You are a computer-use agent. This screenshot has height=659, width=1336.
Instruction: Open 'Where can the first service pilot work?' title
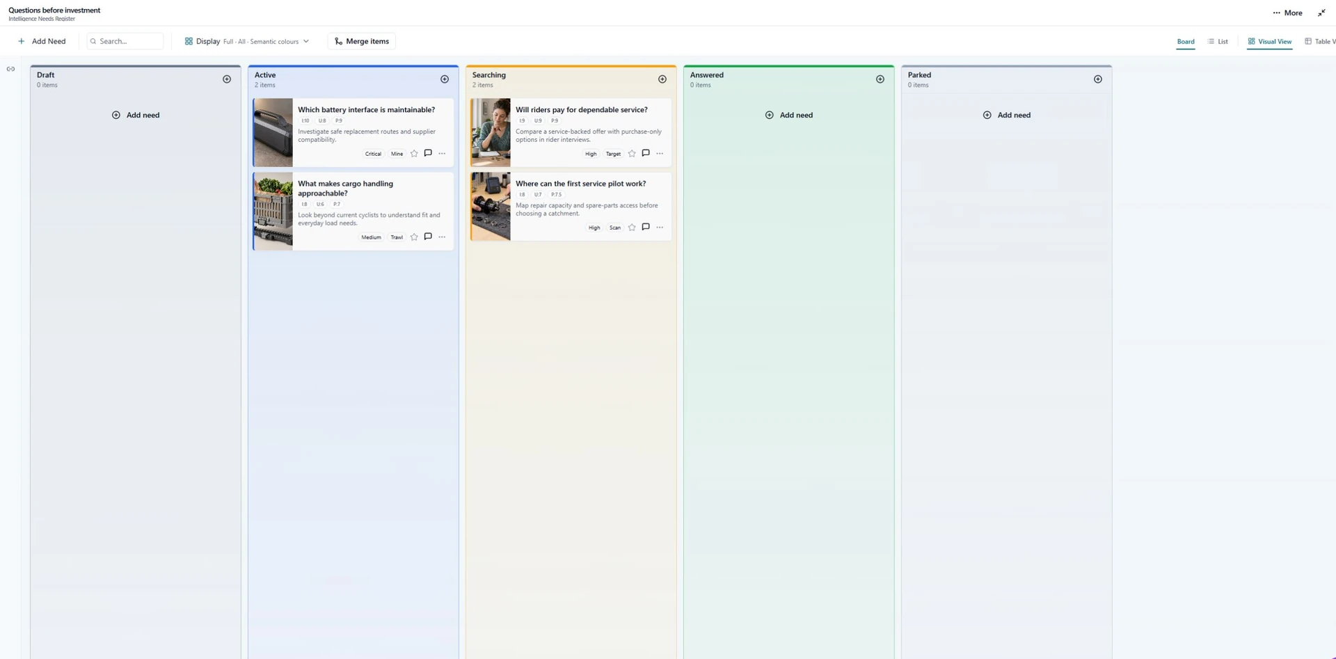pyautogui.click(x=580, y=184)
